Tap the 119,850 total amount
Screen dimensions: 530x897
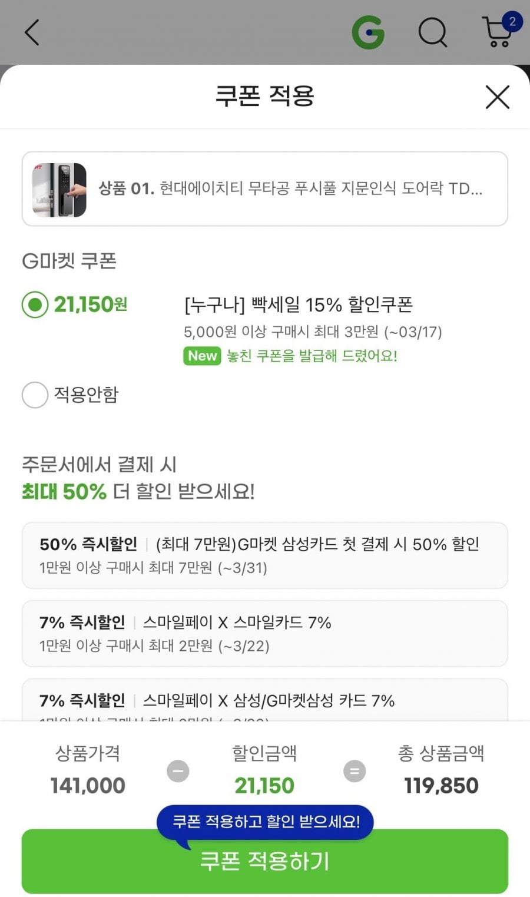441,786
